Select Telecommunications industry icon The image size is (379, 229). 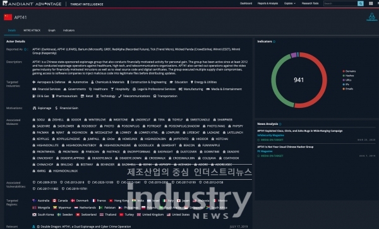point(119,96)
